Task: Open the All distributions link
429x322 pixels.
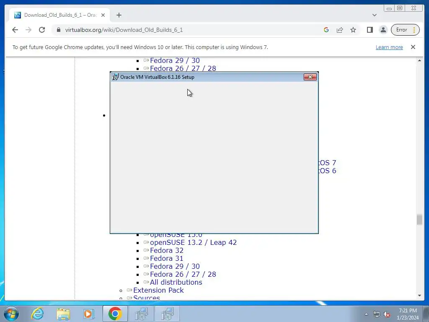Action: (176, 282)
